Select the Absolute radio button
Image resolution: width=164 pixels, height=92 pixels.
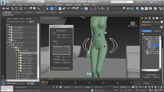(x=63, y=62)
